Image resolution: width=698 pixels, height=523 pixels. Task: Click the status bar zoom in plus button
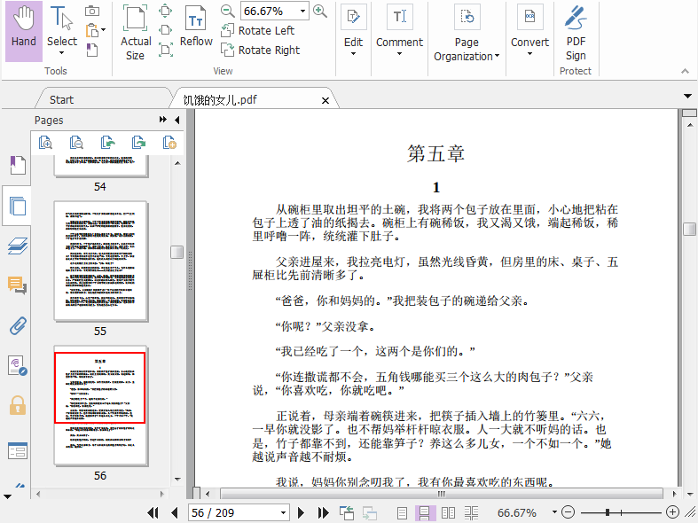(672, 512)
